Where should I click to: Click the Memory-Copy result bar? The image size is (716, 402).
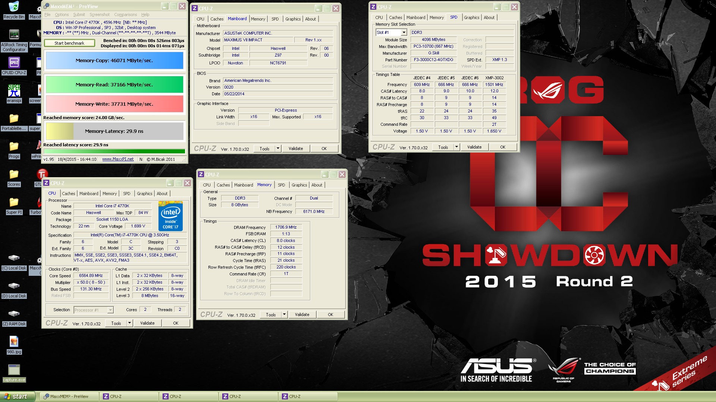pos(114,60)
